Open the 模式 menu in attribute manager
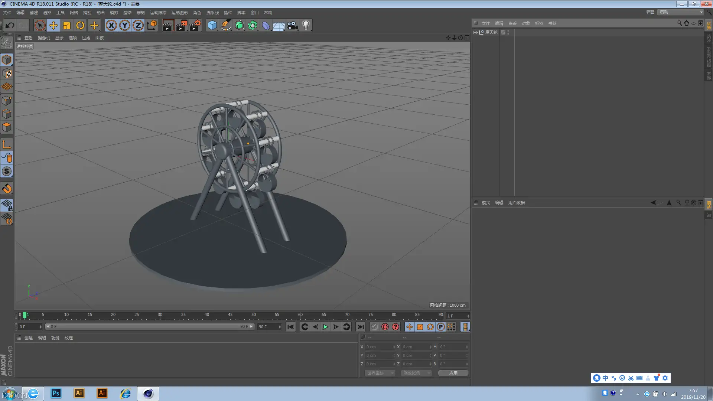Screen dimensions: 713x401 (486, 203)
